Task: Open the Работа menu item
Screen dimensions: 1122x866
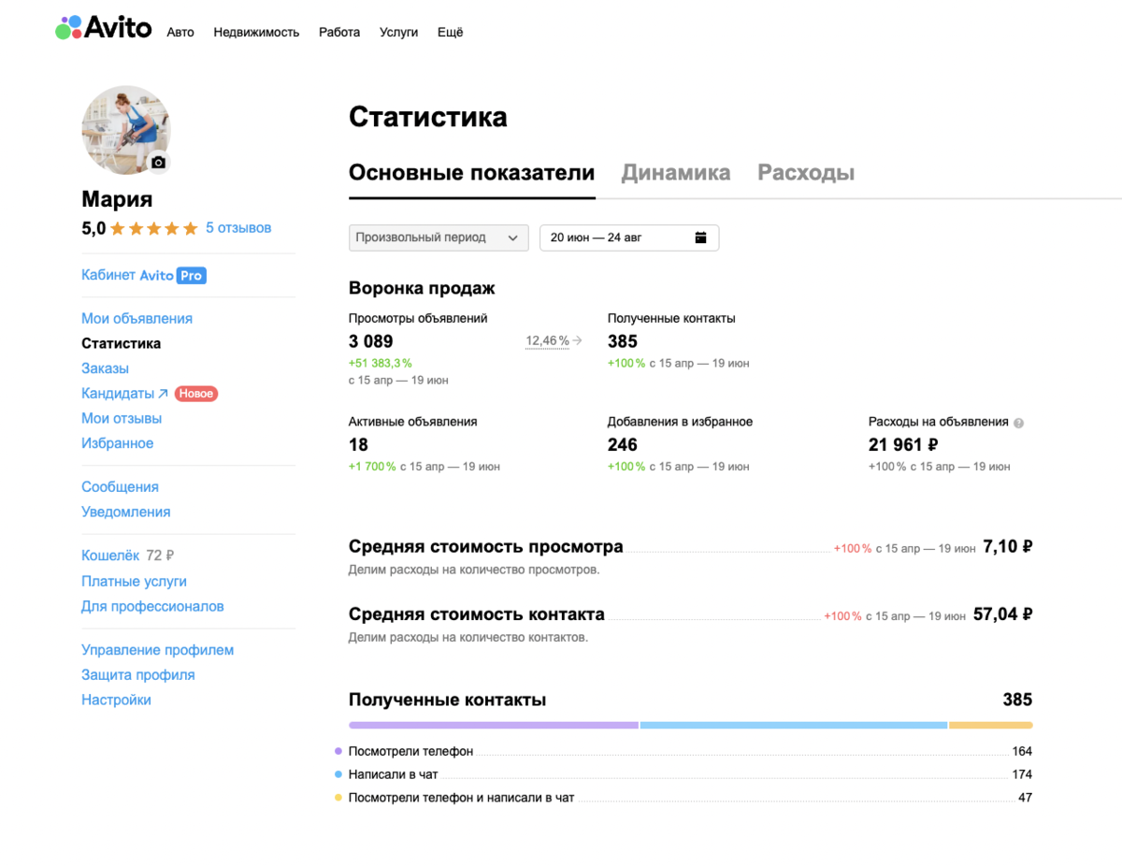Action: 339,32
